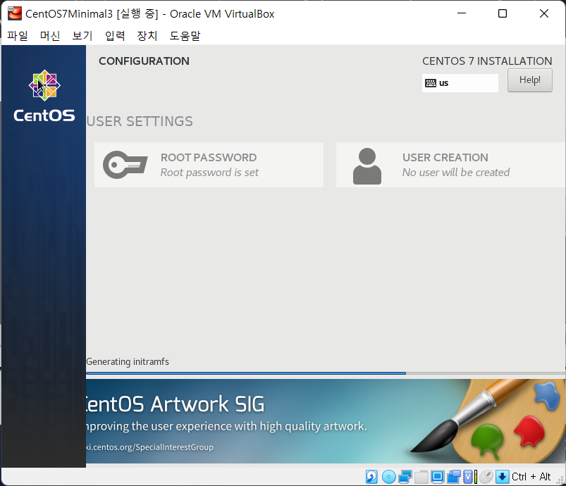Click the window resize grip in status bar

coord(560,480)
